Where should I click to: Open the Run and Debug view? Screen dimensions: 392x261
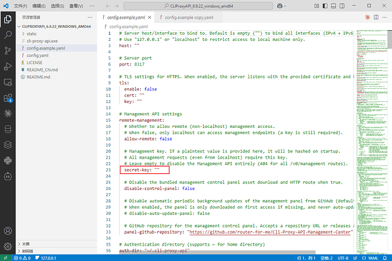[8, 67]
